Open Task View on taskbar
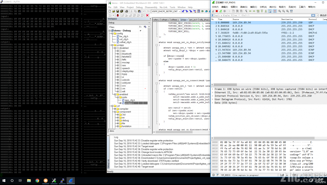Screen dimensions: 327x185 [x=20, y=181]
